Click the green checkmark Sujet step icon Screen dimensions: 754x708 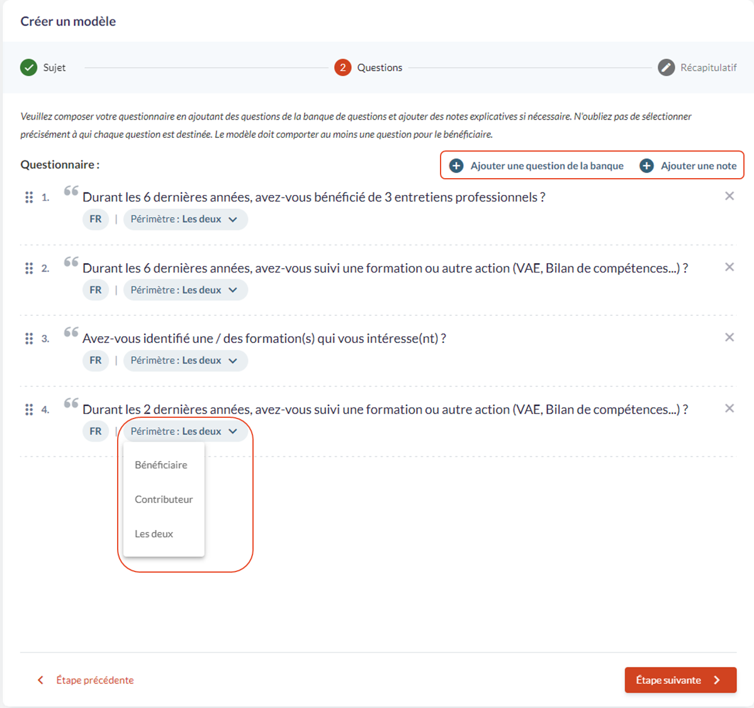(x=29, y=67)
